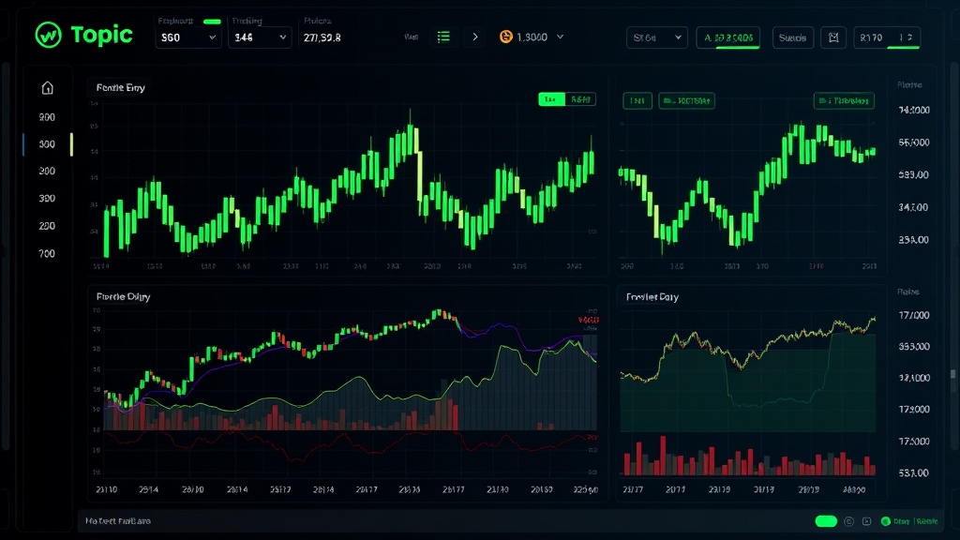Click the red price label on the bottom-left chart
The width and height of the screenshot is (960, 540).
click(589, 321)
